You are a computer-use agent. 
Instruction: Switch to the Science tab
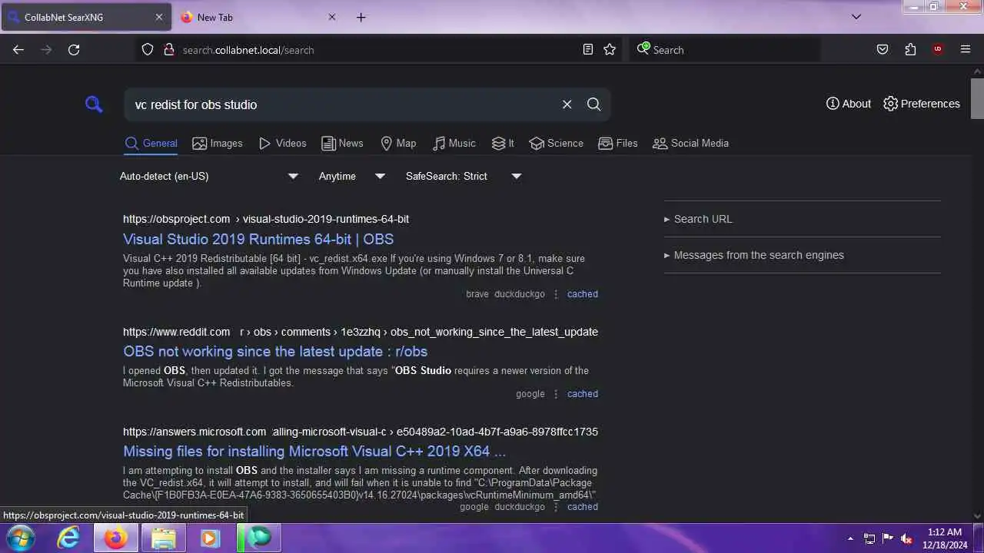tap(557, 144)
